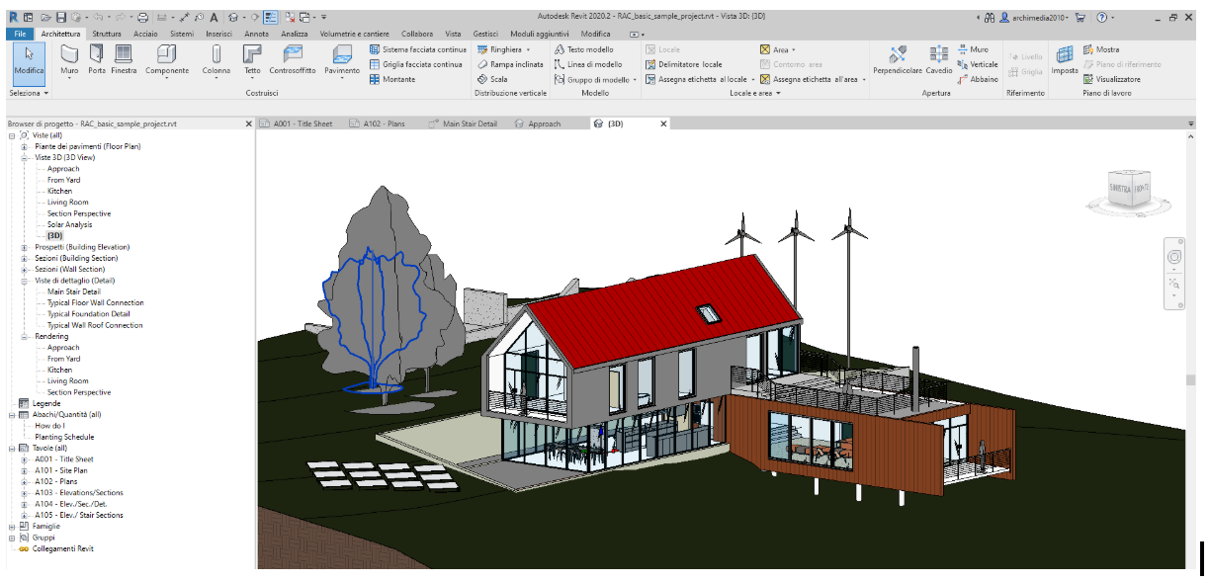Screen dimensions: 1210x581
Task: Switch to A001 - Title Sheet view tab
Action: pos(296,124)
